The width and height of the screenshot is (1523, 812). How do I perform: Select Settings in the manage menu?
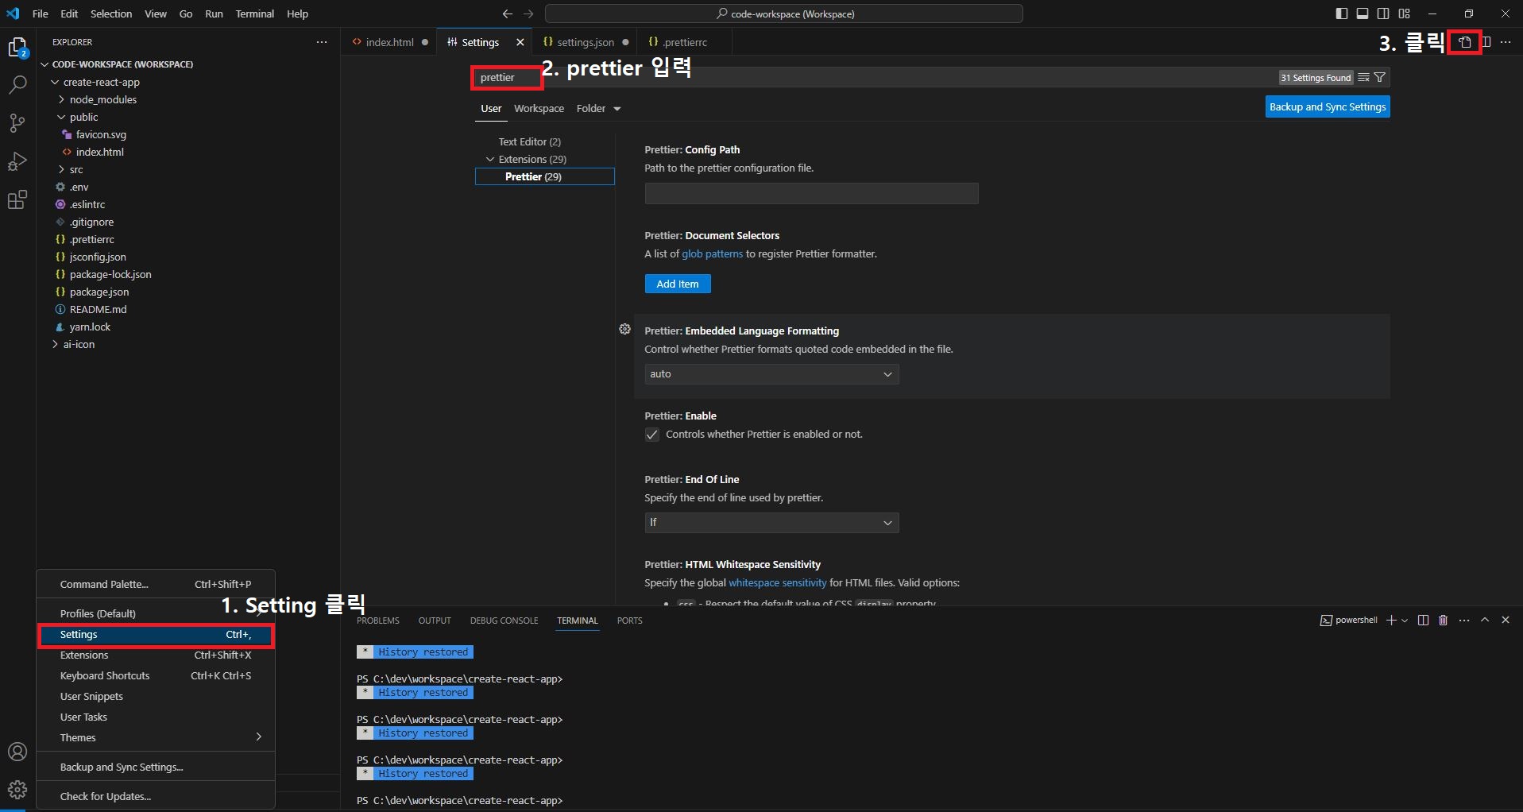pos(156,635)
